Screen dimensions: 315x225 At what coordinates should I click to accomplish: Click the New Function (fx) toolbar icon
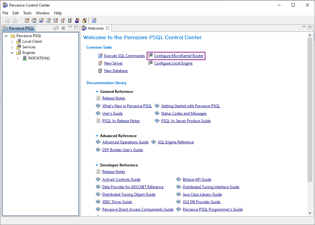click(48, 21)
